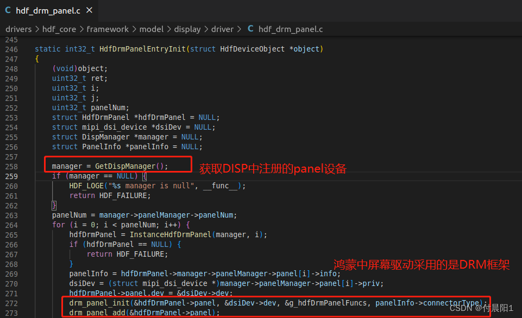The width and height of the screenshot is (522, 318).
Task: Click line number 246 in the gutter
Action: (x=11, y=49)
